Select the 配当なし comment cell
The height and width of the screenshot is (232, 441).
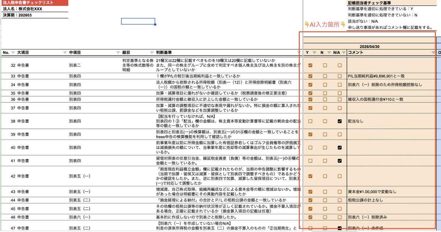point(391,121)
